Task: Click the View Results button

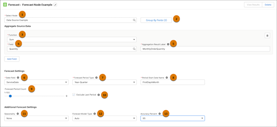Action: [253, 5]
